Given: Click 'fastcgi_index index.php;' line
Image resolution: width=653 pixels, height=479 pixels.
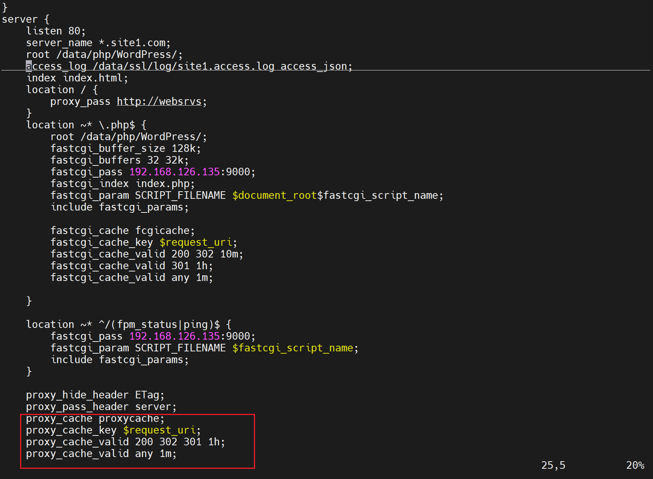Looking at the screenshot, I should click(122, 184).
